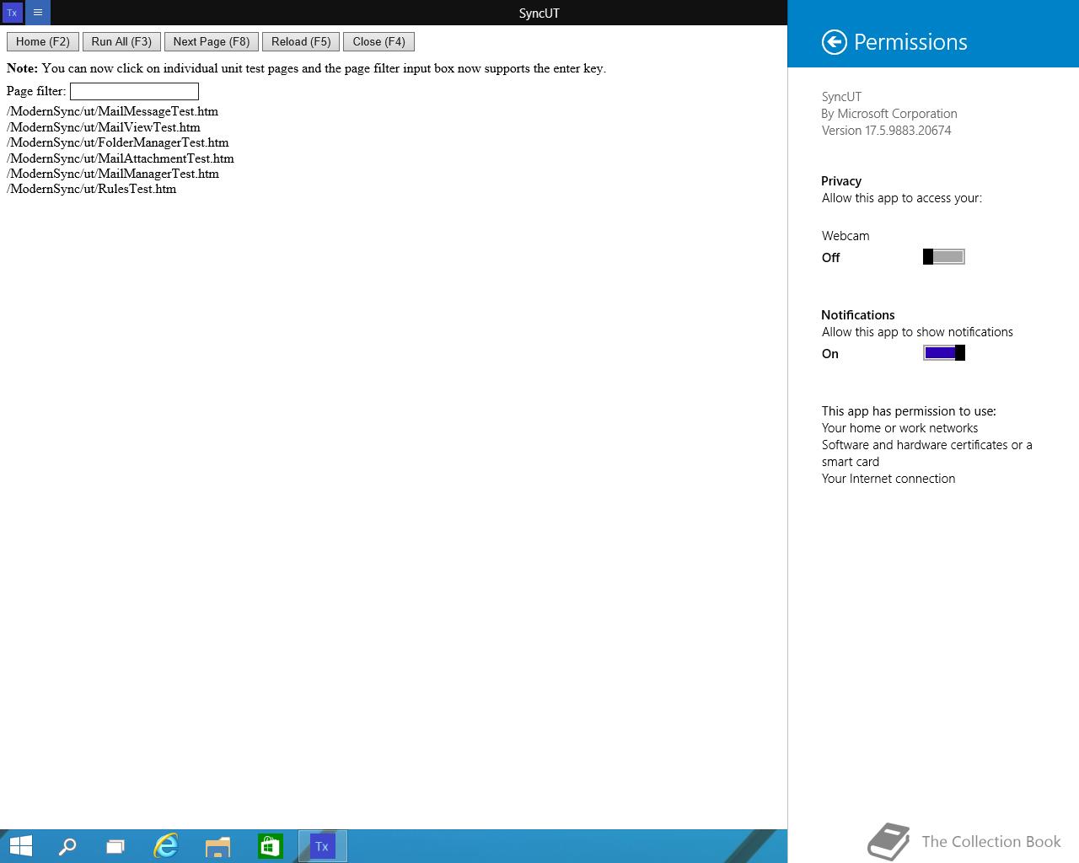
Task: Click the Close (F4) button
Action: [x=378, y=41]
